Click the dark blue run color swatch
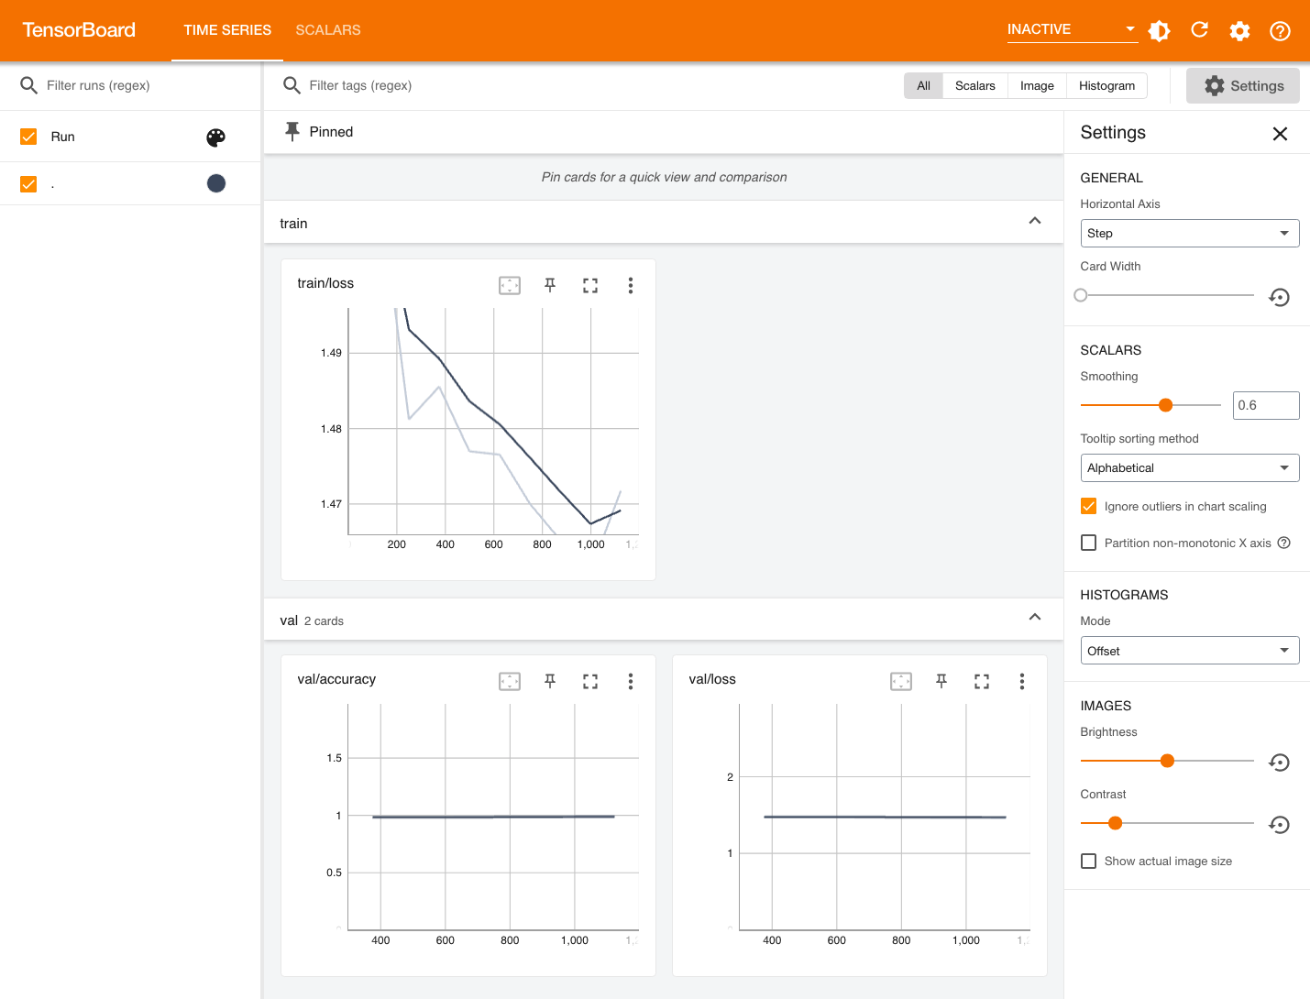The height and width of the screenshot is (999, 1310). (216, 183)
